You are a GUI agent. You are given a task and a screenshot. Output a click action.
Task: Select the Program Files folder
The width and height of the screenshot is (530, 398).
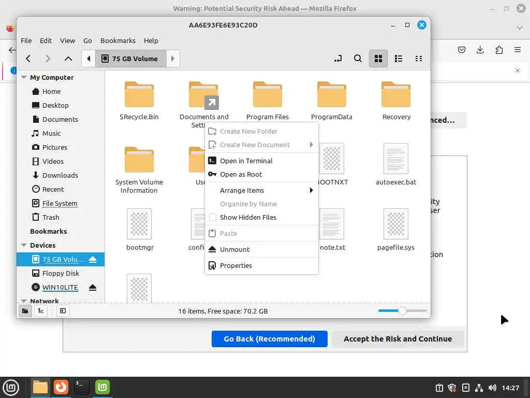(268, 101)
